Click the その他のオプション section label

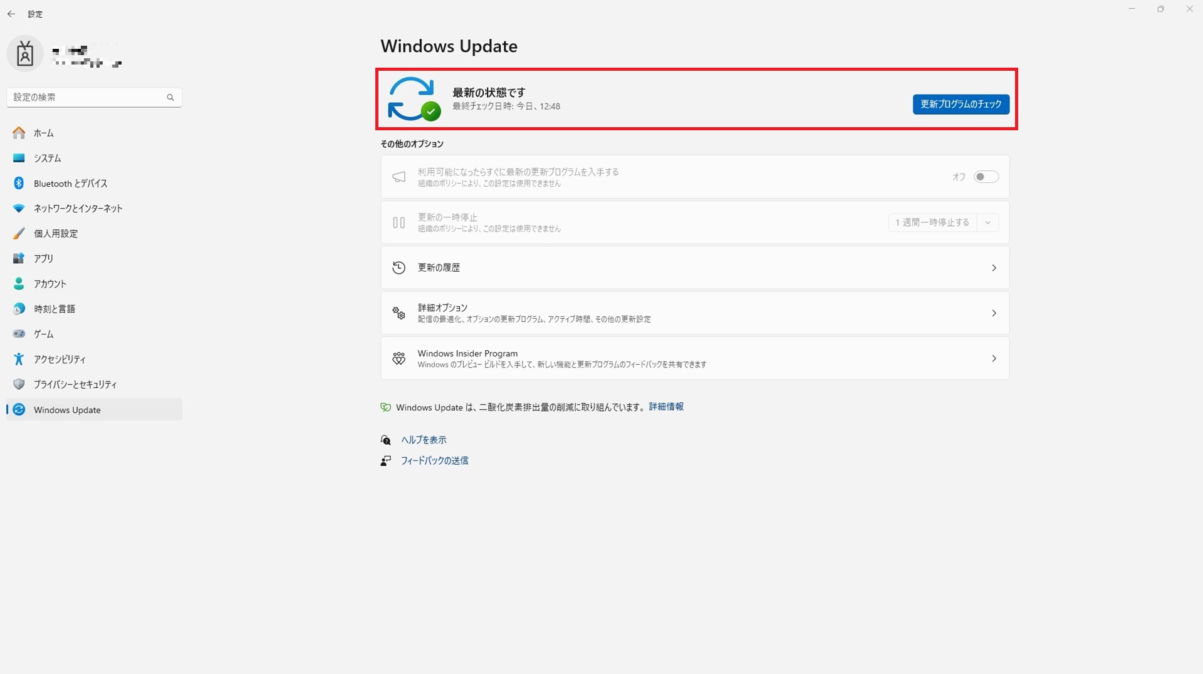click(x=412, y=144)
